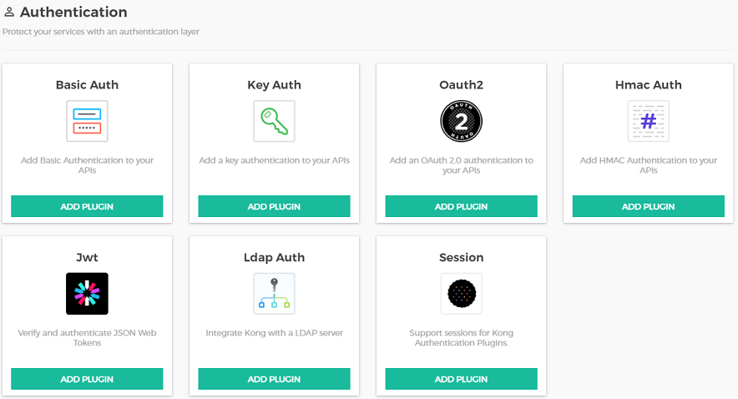
Task: Click the OAuth 2 circular logo
Action: coord(461,121)
